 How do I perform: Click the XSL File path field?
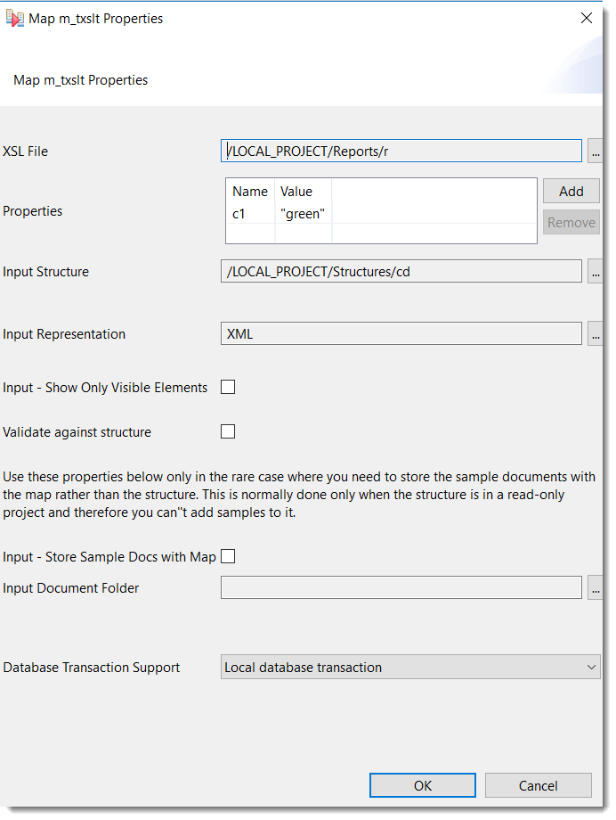(x=401, y=152)
